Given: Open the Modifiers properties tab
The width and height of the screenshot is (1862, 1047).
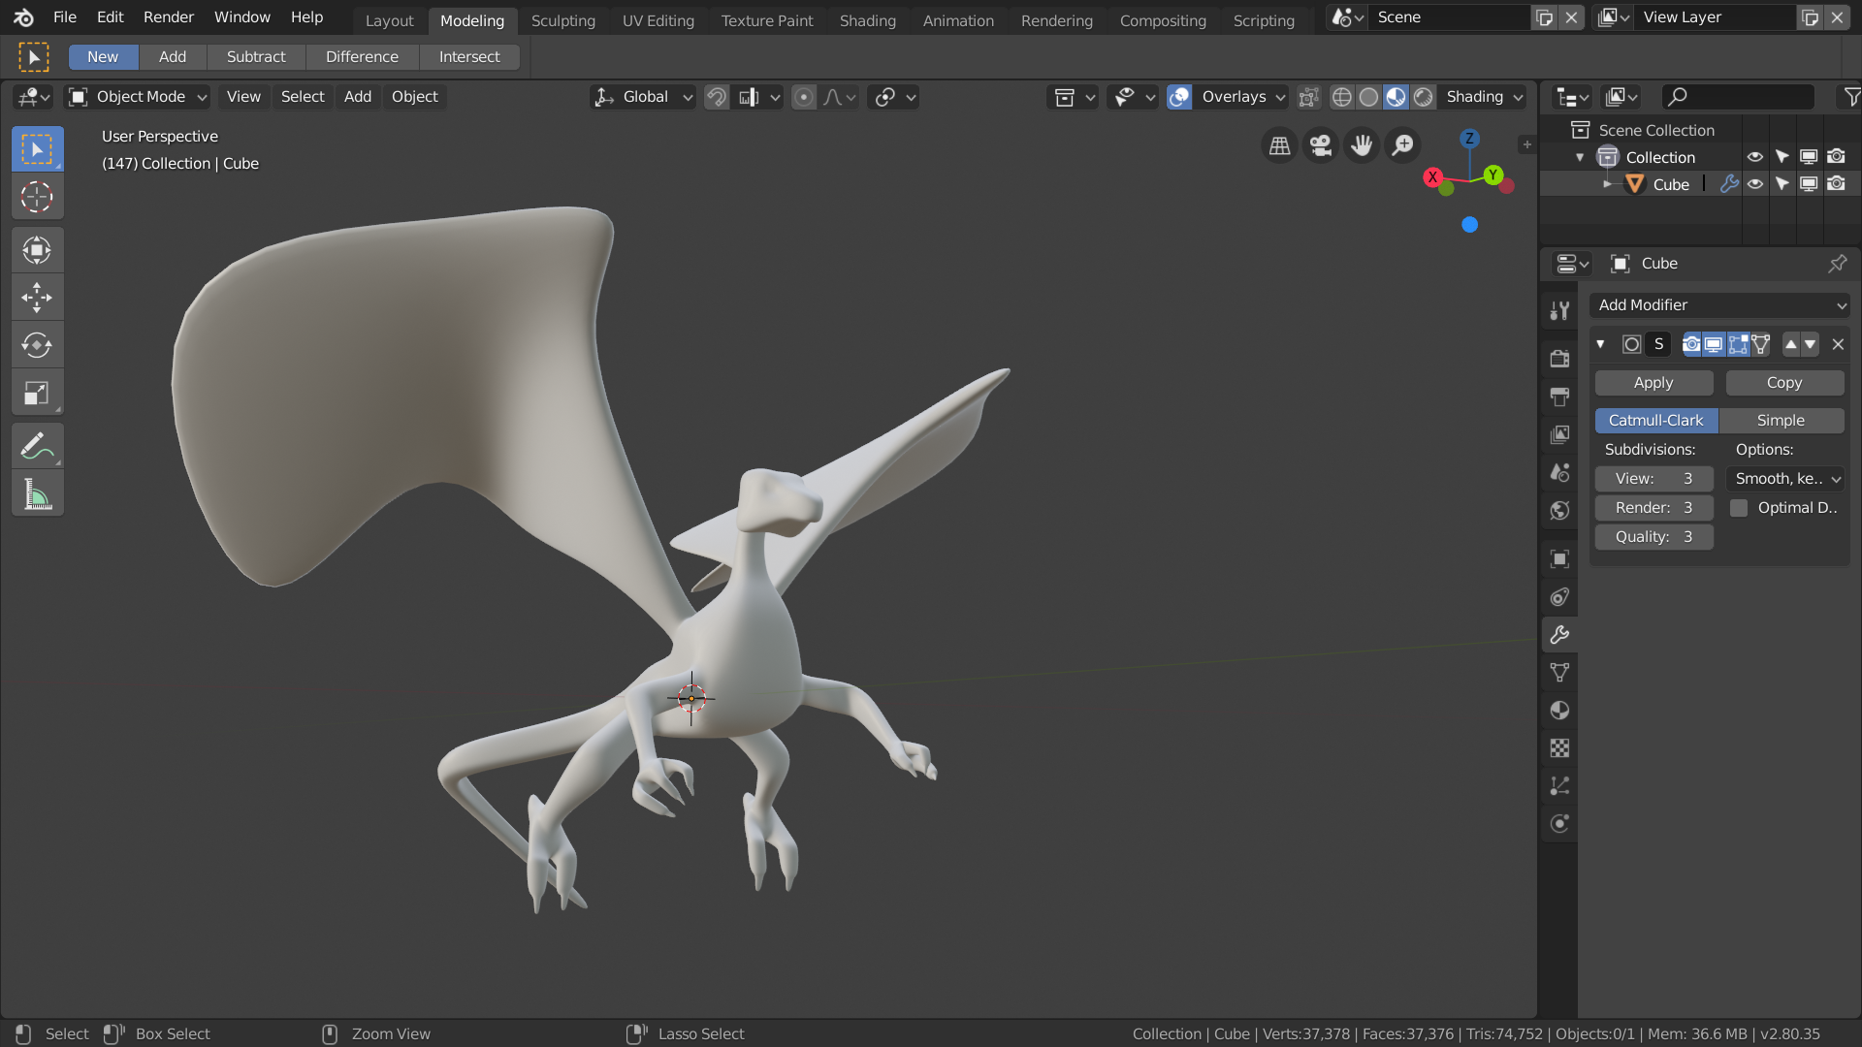Looking at the screenshot, I should pyautogui.click(x=1559, y=635).
